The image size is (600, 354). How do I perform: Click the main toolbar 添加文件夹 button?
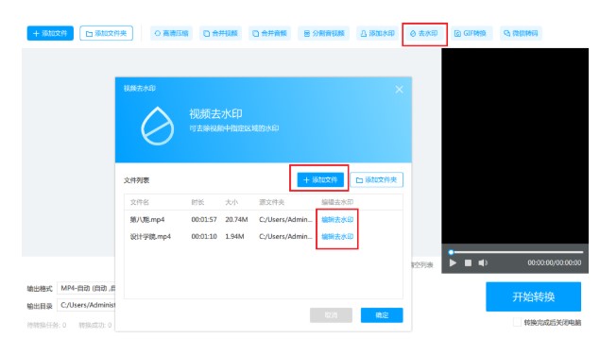(x=107, y=33)
